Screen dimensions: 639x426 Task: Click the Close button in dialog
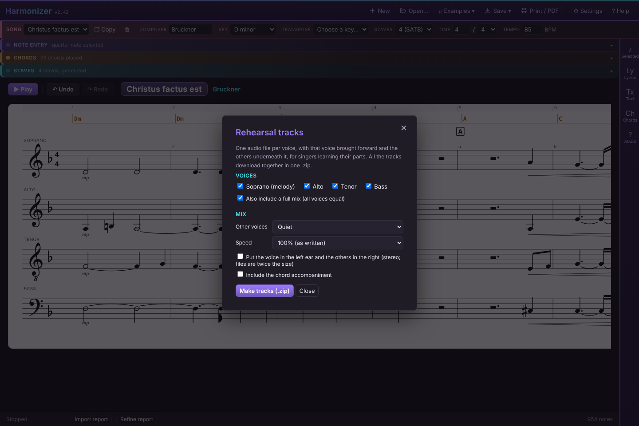tap(307, 291)
